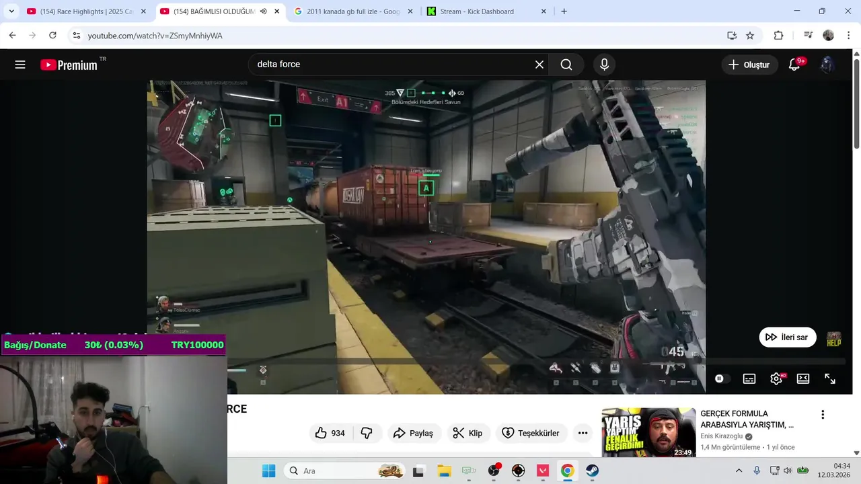
Task: Bookmark this page with star icon
Action: point(750,36)
